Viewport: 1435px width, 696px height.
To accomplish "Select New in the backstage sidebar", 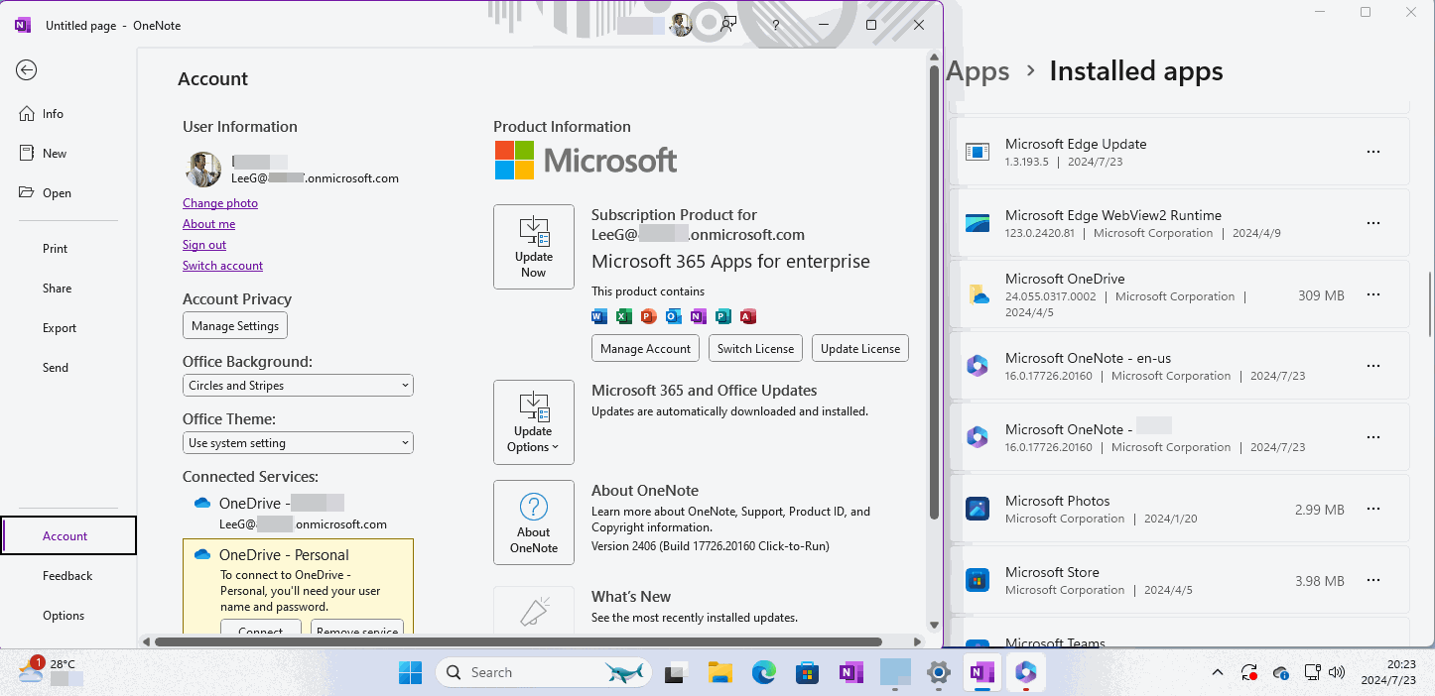I will pos(68,154).
